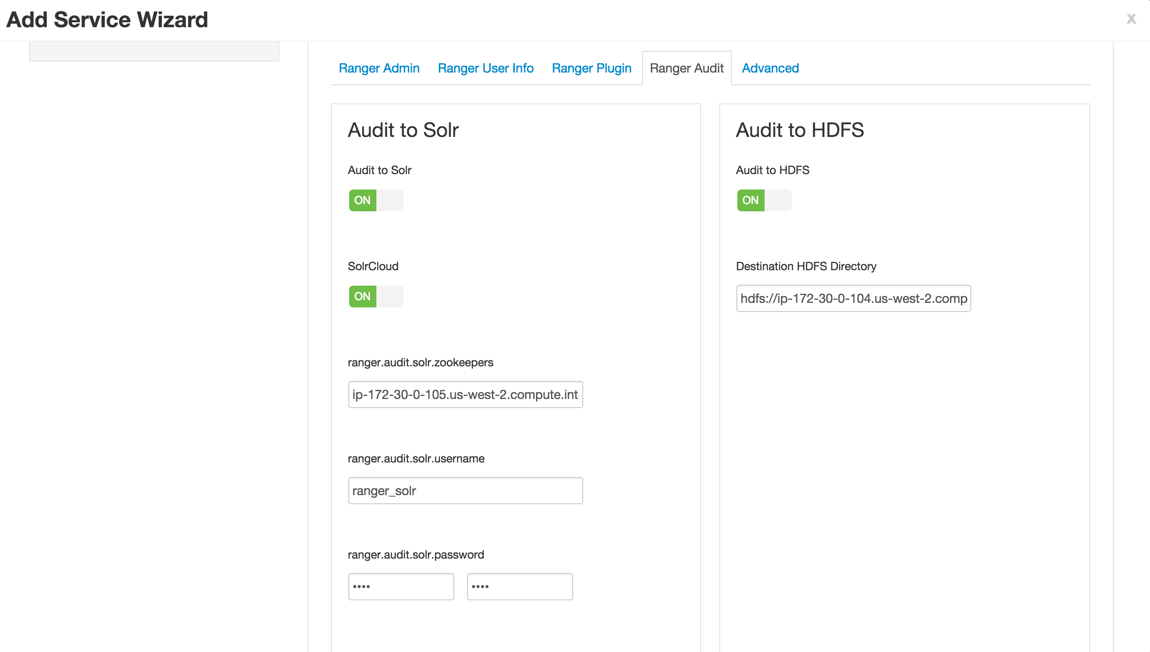
Task: Go to the Ranger Plugin tab
Action: (x=591, y=68)
